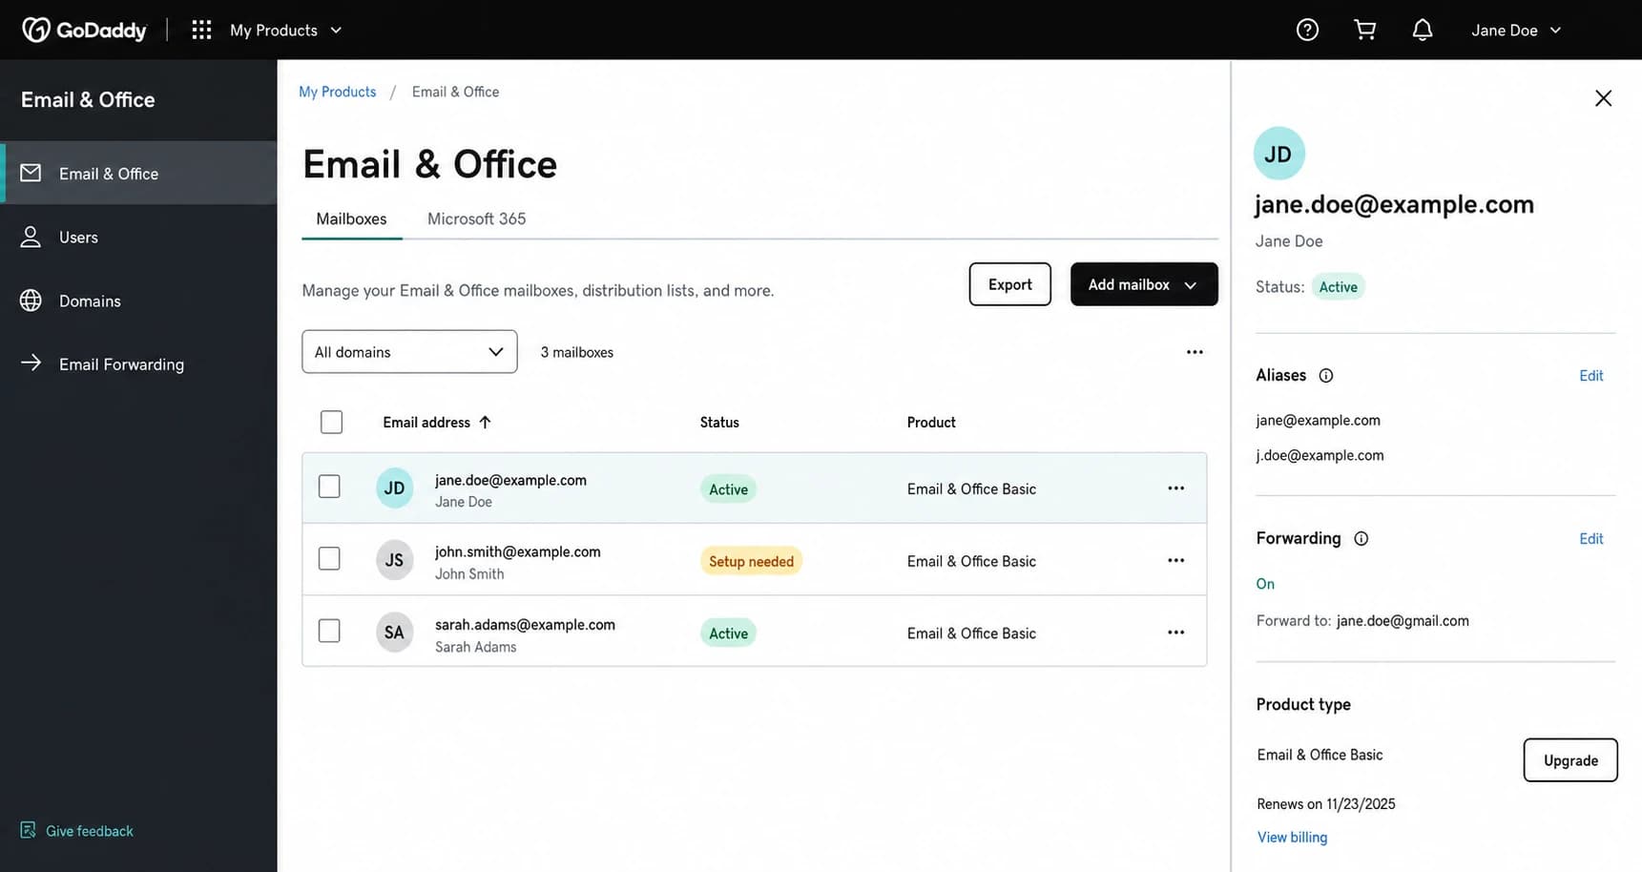Image resolution: width=1642 pixels, height=872 pixels.
Task: Open the three-dot menu for john.smith@example.com
Action: [x=1175, y=560]
